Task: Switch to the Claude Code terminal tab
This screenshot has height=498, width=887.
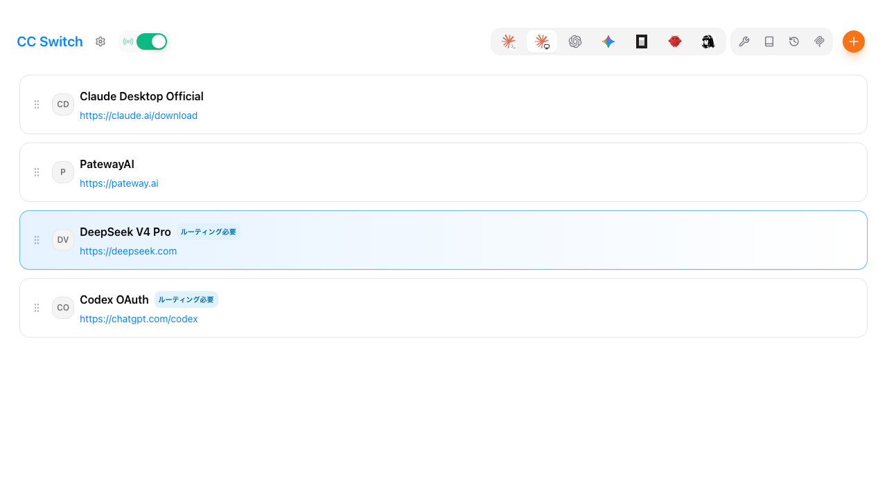Action: coord(509,41)
